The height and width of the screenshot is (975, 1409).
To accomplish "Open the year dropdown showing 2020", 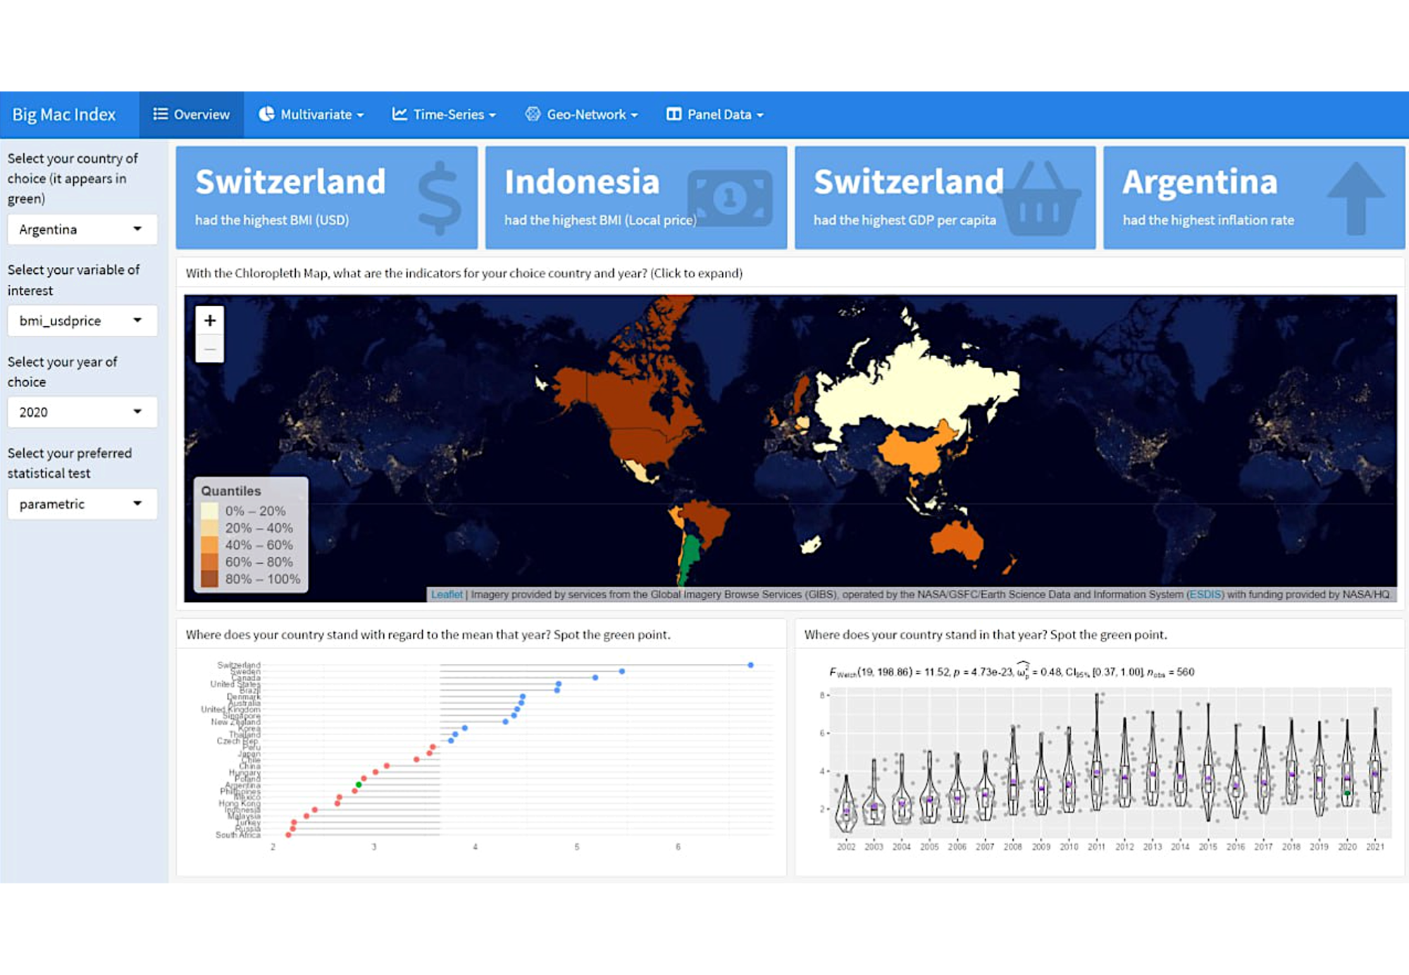I will pyautogui.click(x=82, y=413).
